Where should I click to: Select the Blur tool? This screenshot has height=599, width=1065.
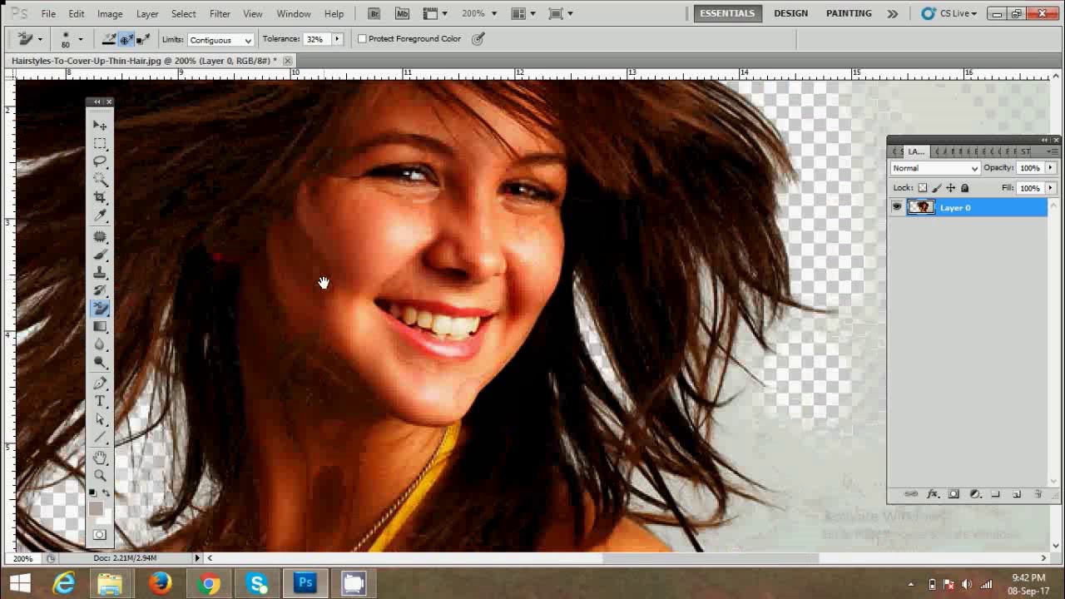tap(100, 344)
